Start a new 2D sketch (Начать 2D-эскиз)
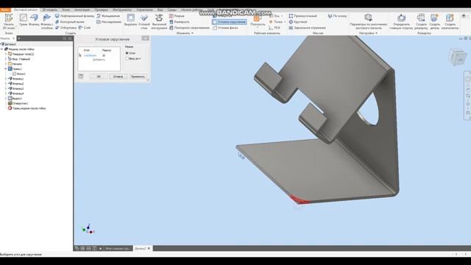 coord(9,21)
